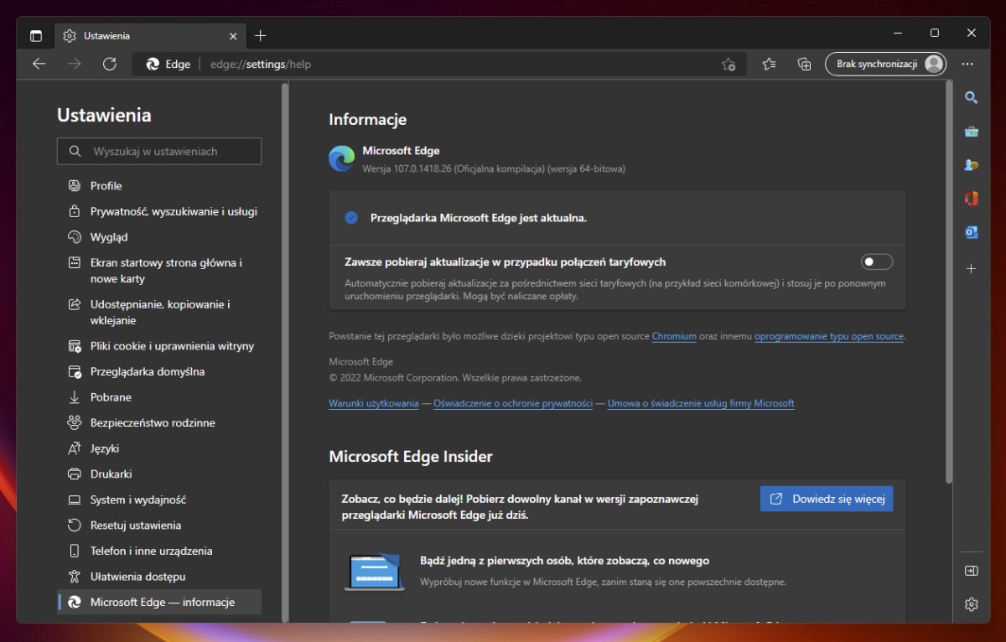This screenshot has width=1006, height=642.
Task: Collapse the Edge sidebar
Action: [971, 571]
